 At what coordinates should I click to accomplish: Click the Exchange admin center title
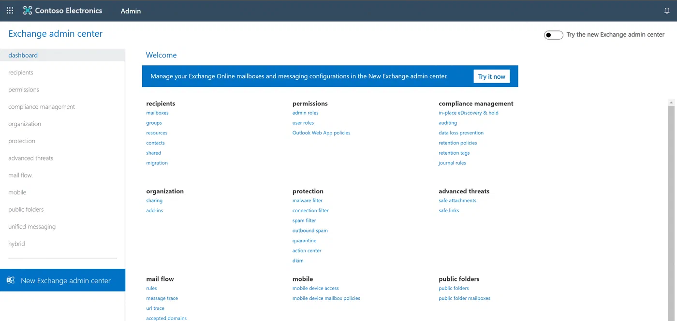pyautogui.click(x=56, y=34)
